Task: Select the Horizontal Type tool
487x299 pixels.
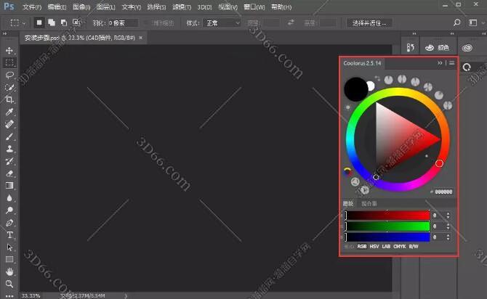Action: [10, 235]
